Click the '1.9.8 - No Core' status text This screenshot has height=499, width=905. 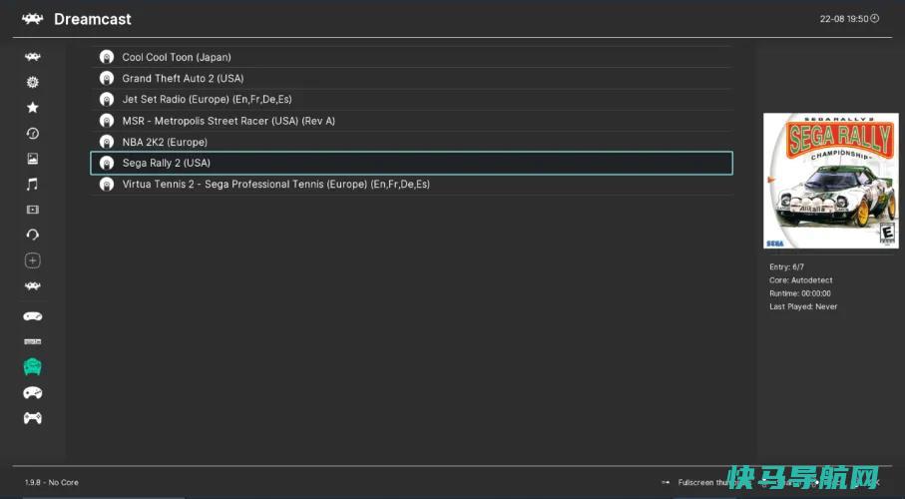click(x=51, y=482)
